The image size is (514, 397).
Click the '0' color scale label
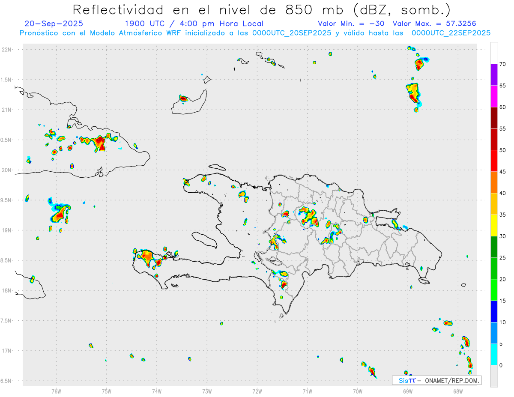click(501, 365)
